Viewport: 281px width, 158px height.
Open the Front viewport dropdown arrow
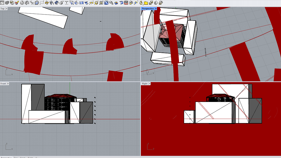8,84
